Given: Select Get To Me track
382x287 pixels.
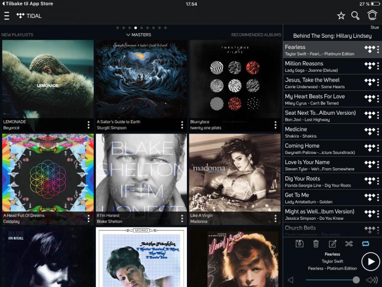Looking at the screenshot, I should pyautogui.click(x=332, y=198).
